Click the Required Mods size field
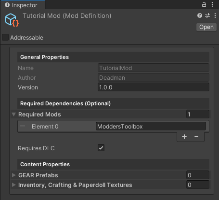 (198, 114)
